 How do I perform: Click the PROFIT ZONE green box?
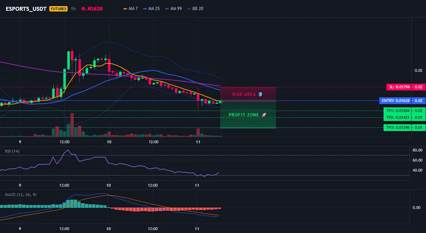[x=248, y=115]
